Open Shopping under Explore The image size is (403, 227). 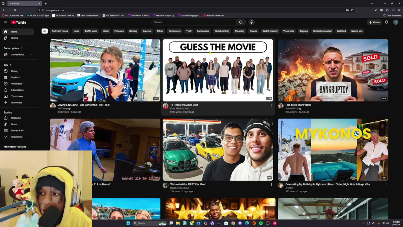click(x=18, y=118)
